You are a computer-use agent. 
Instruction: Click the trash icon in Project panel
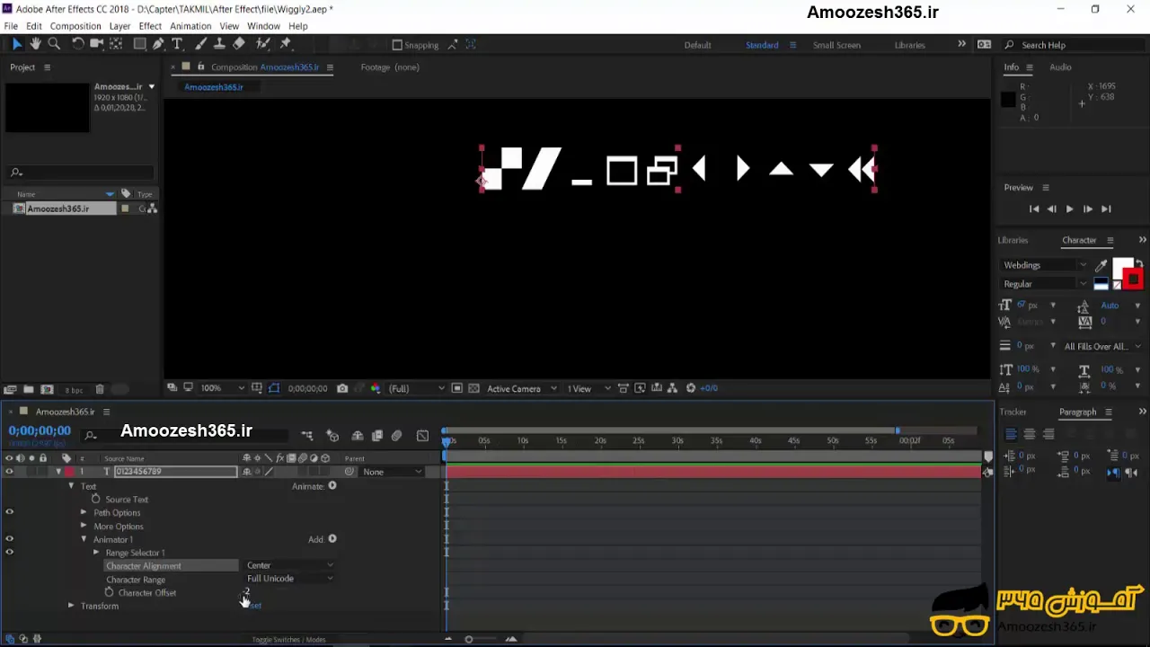click(100, 389)
